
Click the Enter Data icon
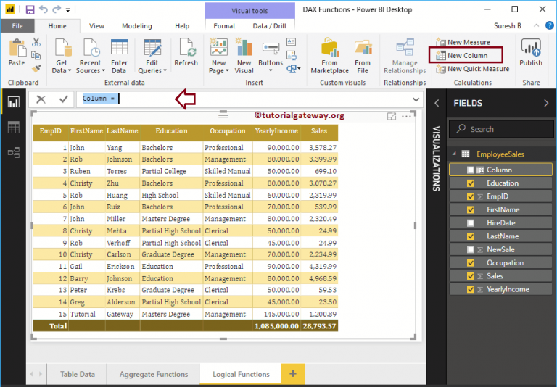click(x=120, y=48)
